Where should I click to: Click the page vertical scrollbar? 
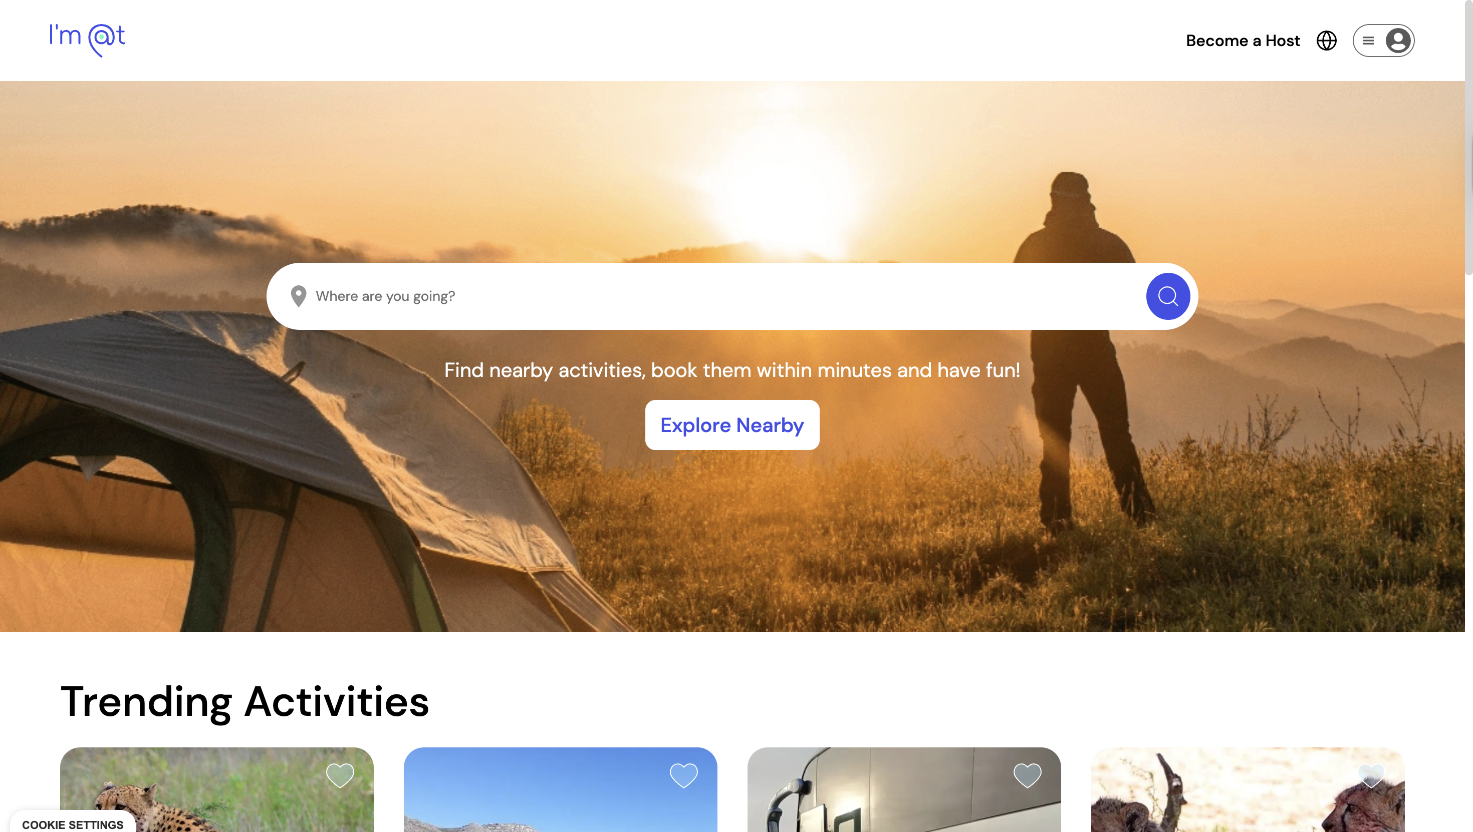[x=1468, y=138]
